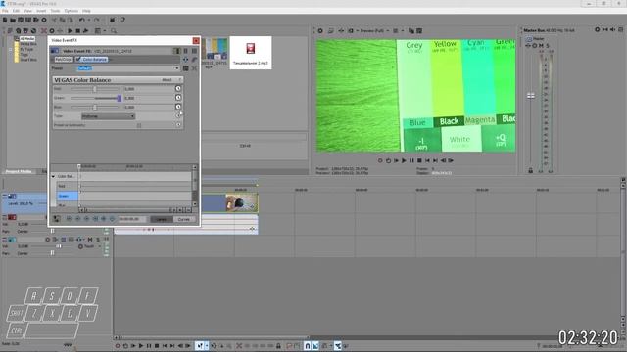
Task: Switch keyframe view to Lanes
Action: [x=161, y=219]
